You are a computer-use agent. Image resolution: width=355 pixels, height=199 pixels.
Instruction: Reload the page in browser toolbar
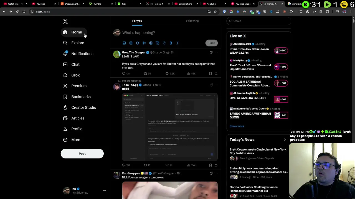(17, 12)
